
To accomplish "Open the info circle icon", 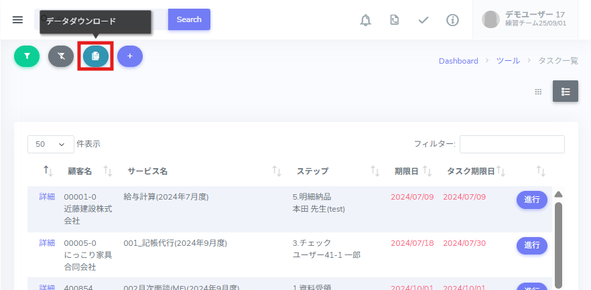I will [453, 20].
